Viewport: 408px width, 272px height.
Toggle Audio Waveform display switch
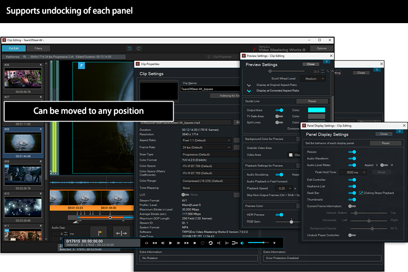[352, 159]
